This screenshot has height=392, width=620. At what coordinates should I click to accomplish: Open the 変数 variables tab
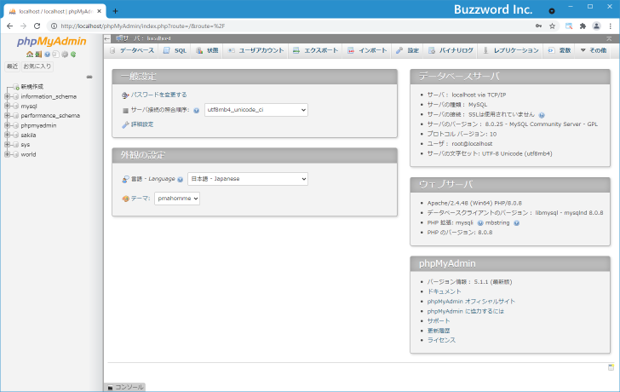(560, 50)
